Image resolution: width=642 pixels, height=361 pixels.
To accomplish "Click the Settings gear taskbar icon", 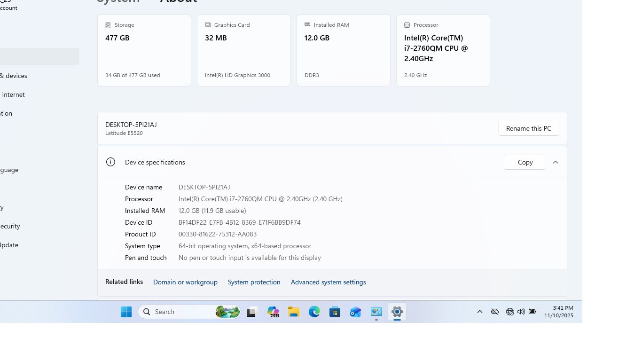I will pyautogui.click(x=397, y=312).
